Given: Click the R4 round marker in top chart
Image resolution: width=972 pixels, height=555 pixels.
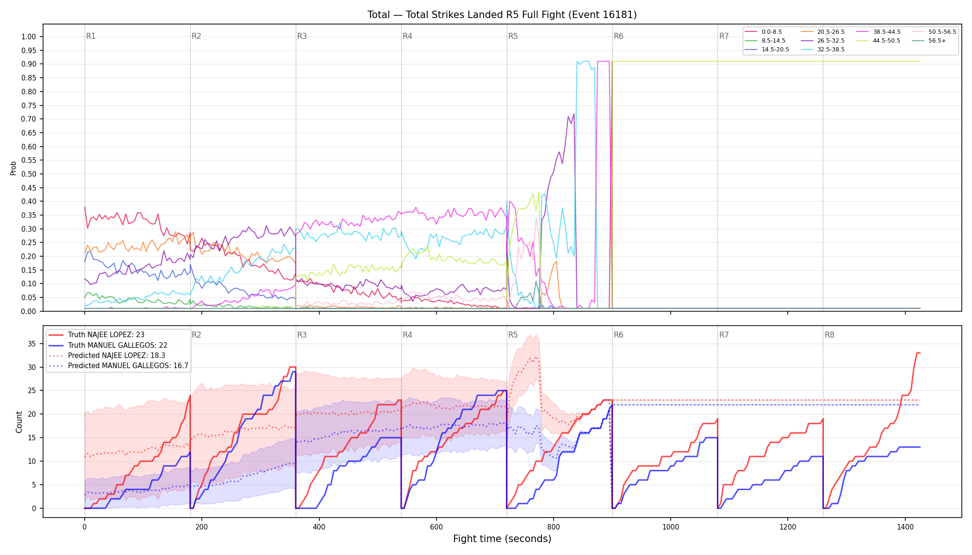Looking at the screenshot, I should point(407,36).
